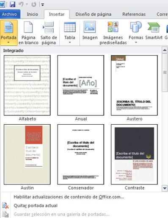Collapse the Portada dropdown arrow
The height and width of the screenshot is (218, 168).
pyautogui.click(x=8, y=42)
